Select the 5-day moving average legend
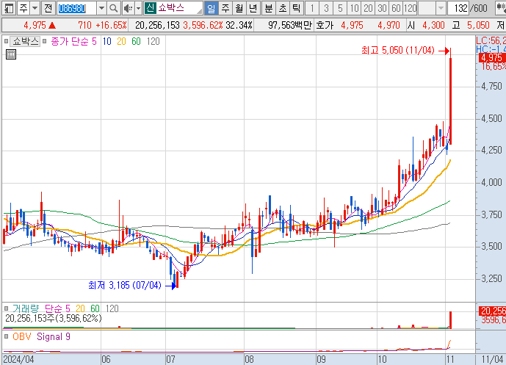Viewport: 506px width, 365px height. tap(94, 41)
